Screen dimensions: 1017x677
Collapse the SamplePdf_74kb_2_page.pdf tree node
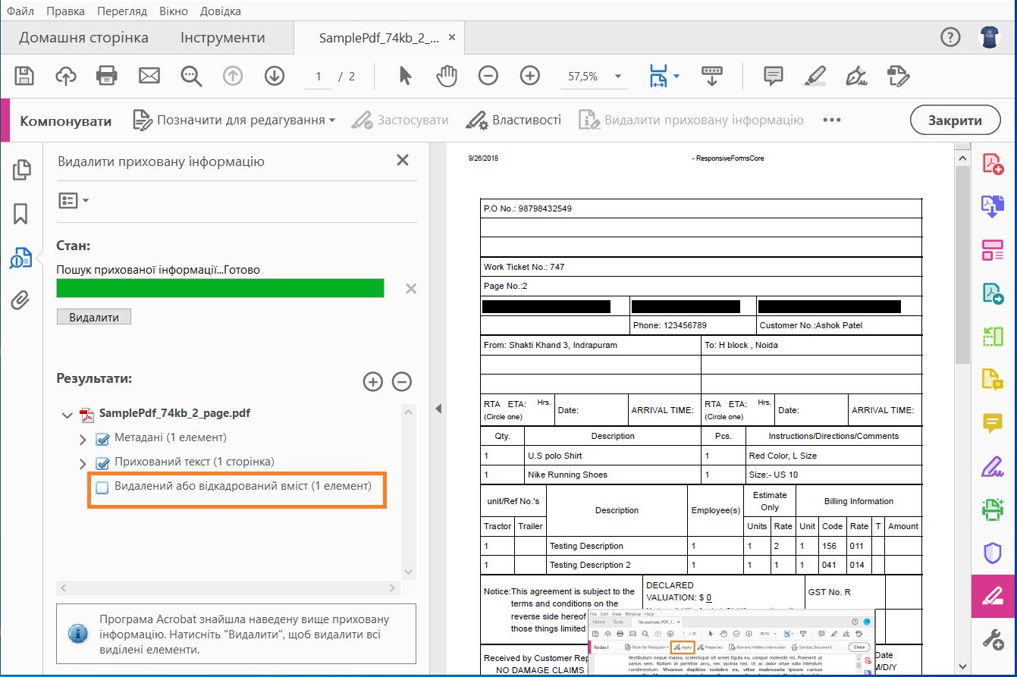67,415
